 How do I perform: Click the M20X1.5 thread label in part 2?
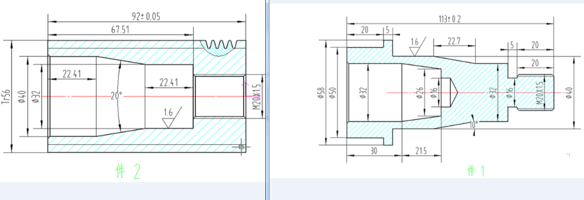point(257,96)
